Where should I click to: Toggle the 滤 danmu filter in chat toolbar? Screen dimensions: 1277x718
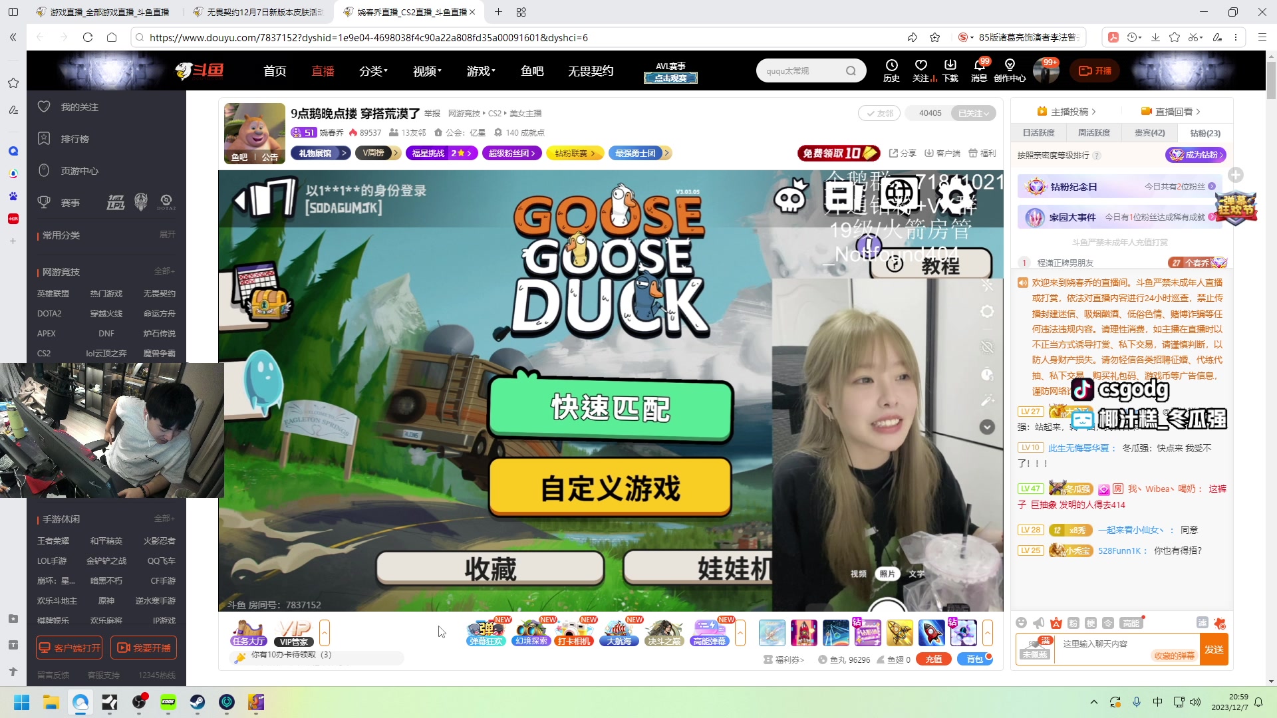pyautogui.click(x=1203, y=623)
